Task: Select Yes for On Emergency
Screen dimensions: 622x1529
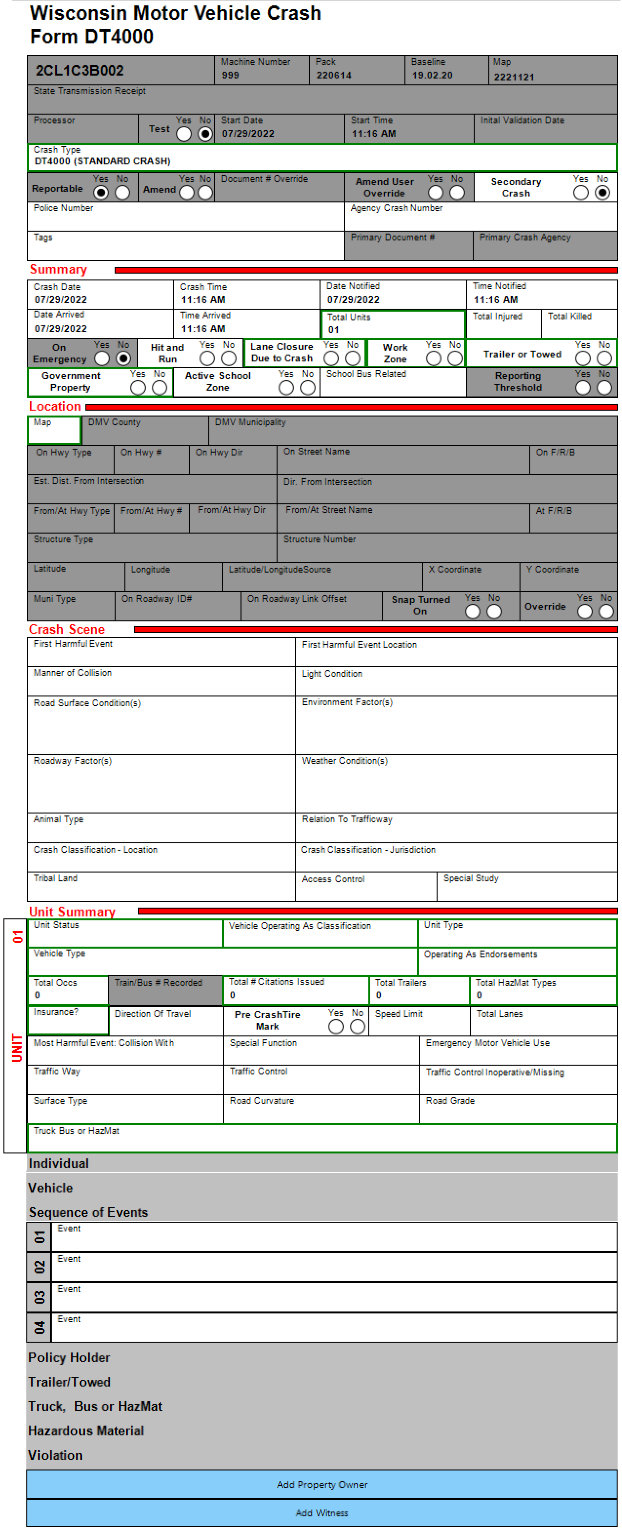Action: click(102, 358)
